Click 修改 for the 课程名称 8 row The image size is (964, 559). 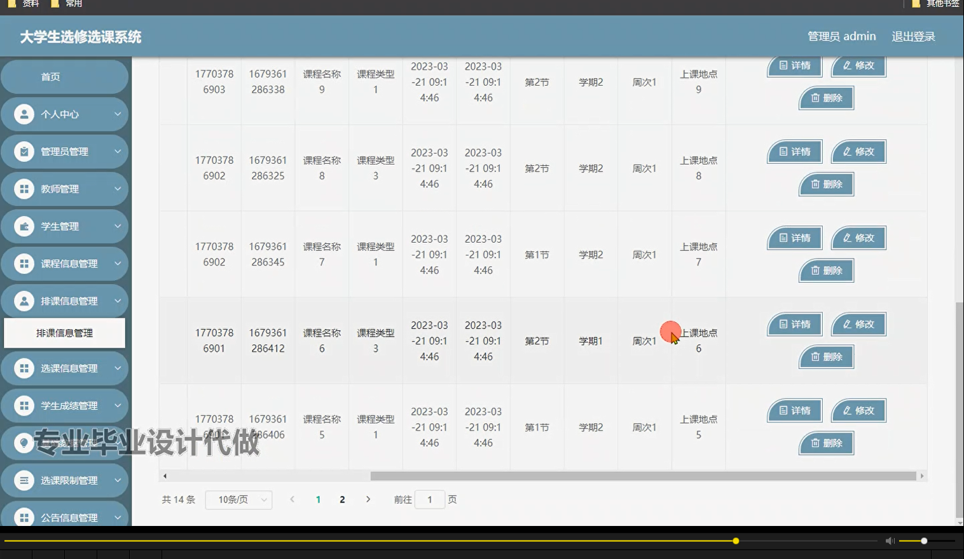click(x=858, y=152)
